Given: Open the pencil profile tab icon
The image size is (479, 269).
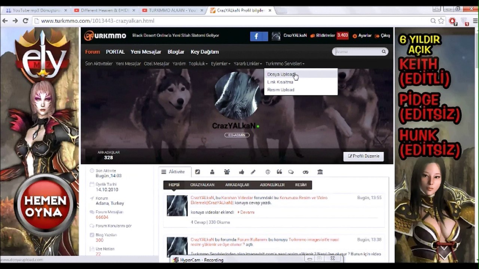Looking at the screenshot, I should [253, 172].
